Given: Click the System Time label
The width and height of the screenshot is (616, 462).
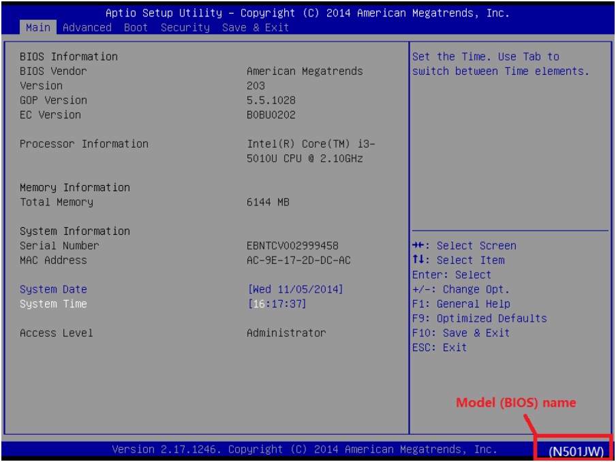Looking at the screenshot, I should pos(53,304).
